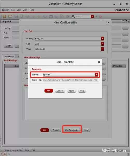130x156 pixels.
Task: Click the search magnifier icon
Action: pos(73,16)
